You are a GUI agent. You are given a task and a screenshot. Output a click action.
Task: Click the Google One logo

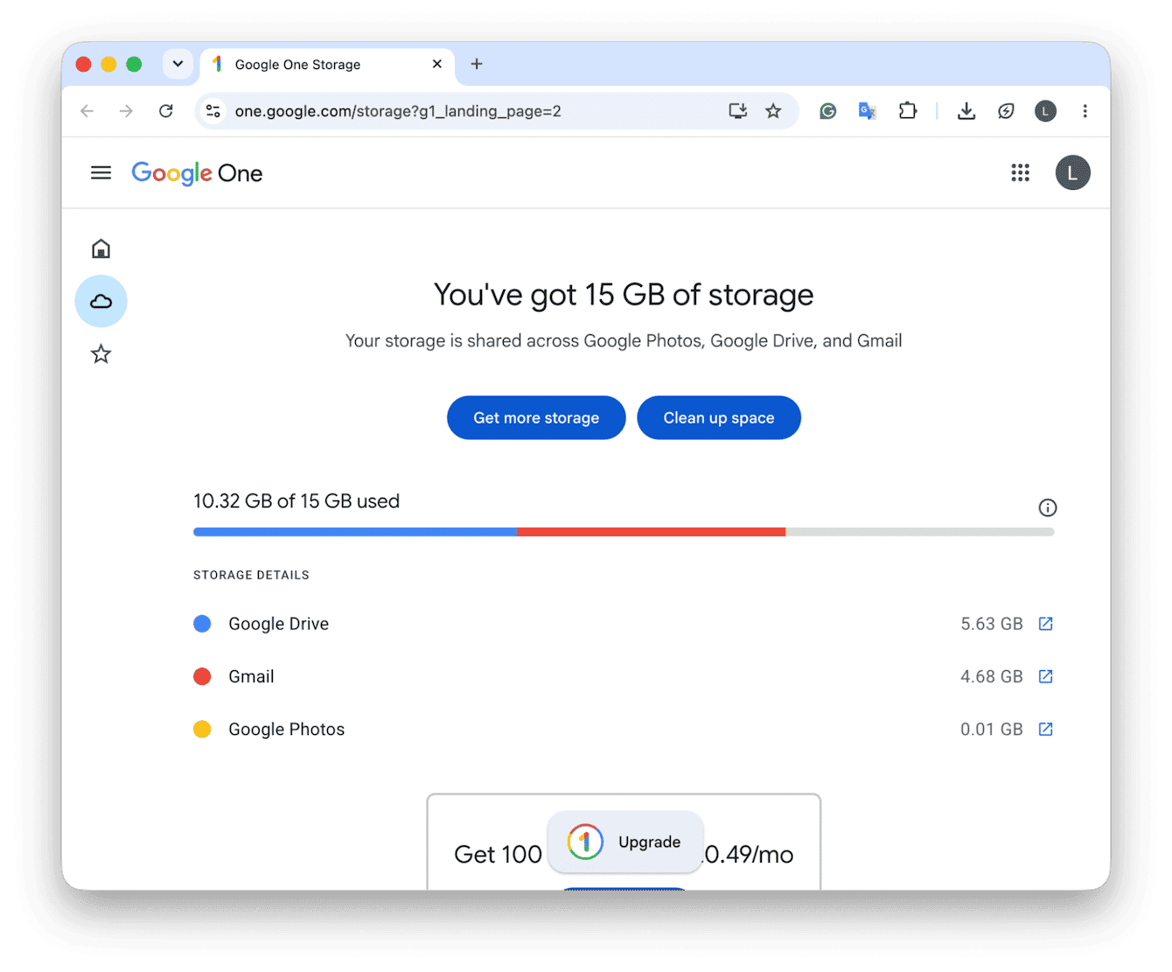point(197,173)
